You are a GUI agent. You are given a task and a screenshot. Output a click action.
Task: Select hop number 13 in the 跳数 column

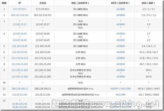coord(4,101)
